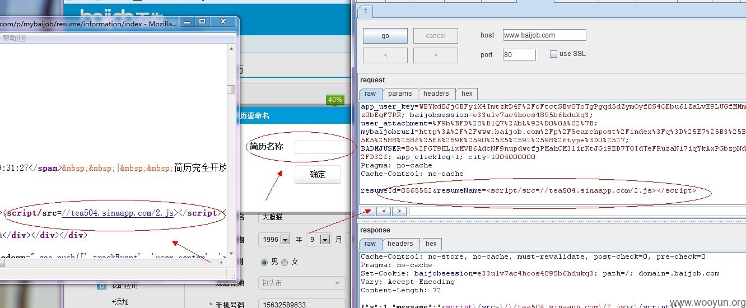Click the 我的应用 sidebar icon
Image resolution: width=746 pixels, height=308 pixels.
point(101,286)
